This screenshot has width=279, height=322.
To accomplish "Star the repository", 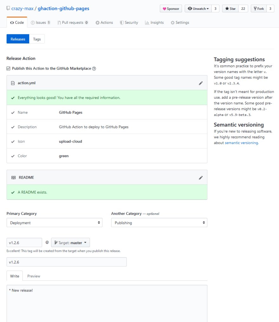I will point(230,9).
